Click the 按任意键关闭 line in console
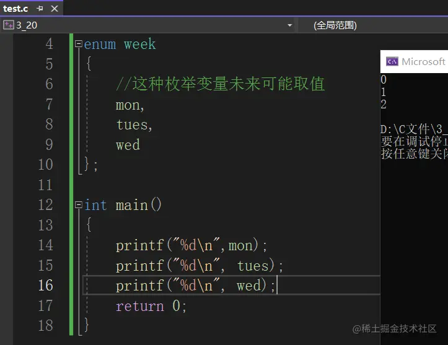Viewport: 448px width, 345px height. pyautogui.click(x=414, y=154)
